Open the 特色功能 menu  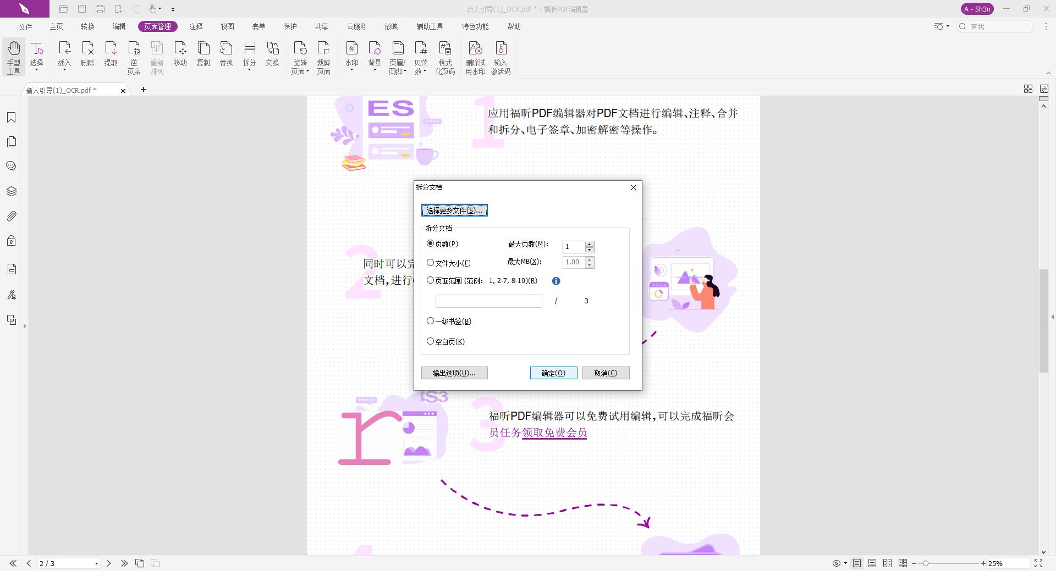(475, 26)
